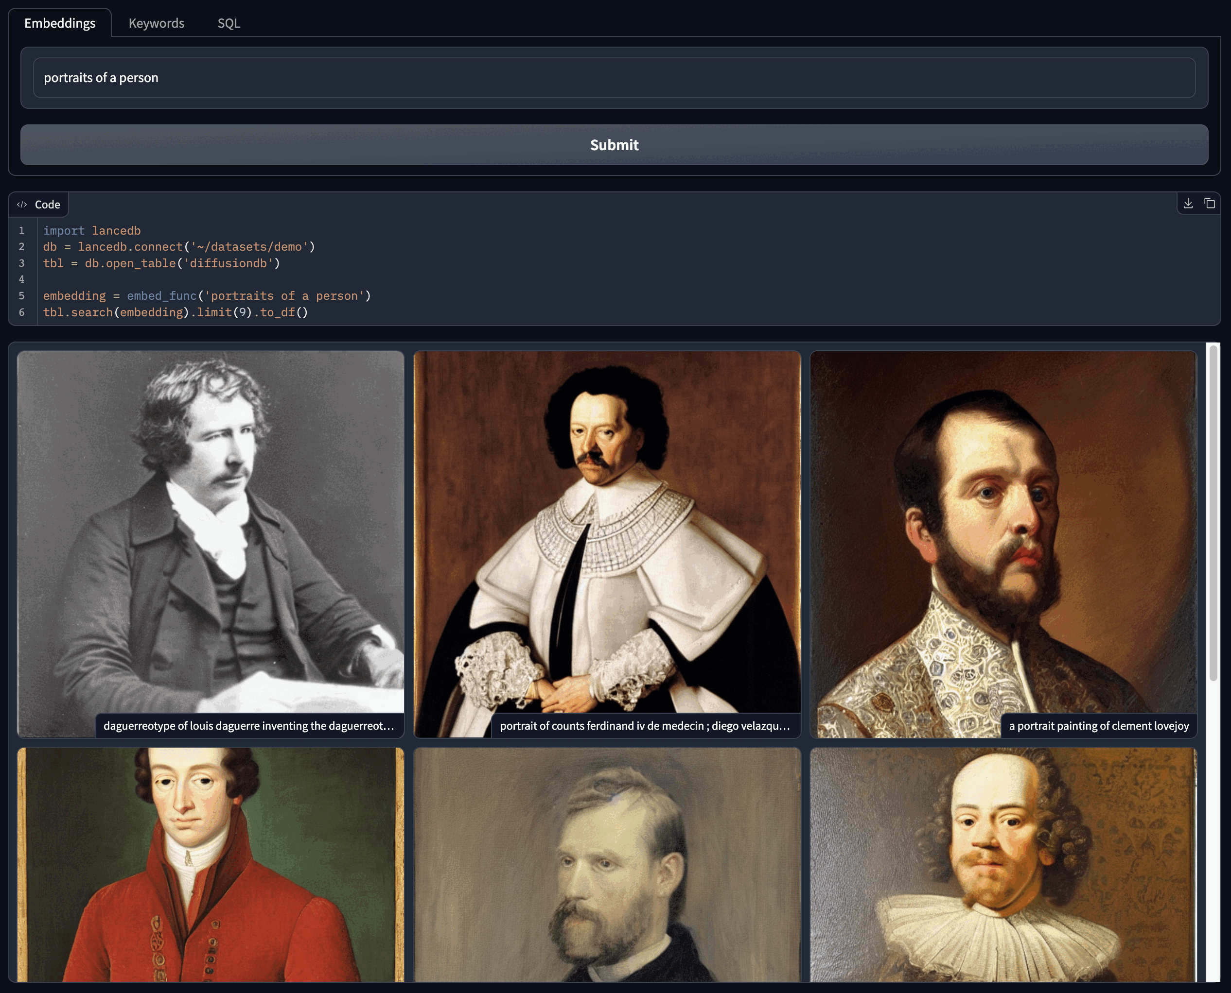The image size is (1231, 993).
Task: Open the Louis Daguerre daguerreotype image
Action: [x=211, y=544]
